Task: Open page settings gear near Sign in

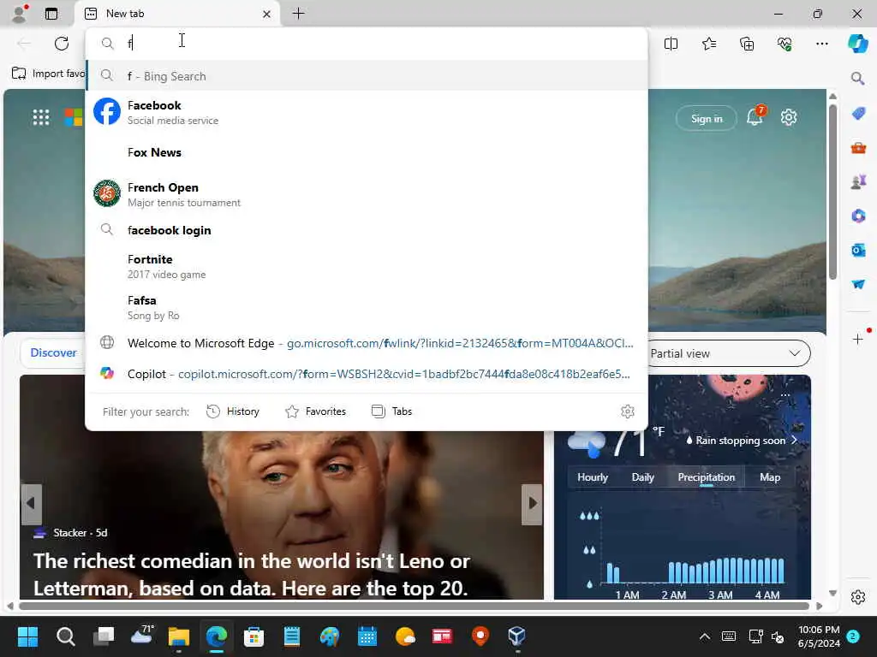Action: pyautogui.click(x=789, y=117)
